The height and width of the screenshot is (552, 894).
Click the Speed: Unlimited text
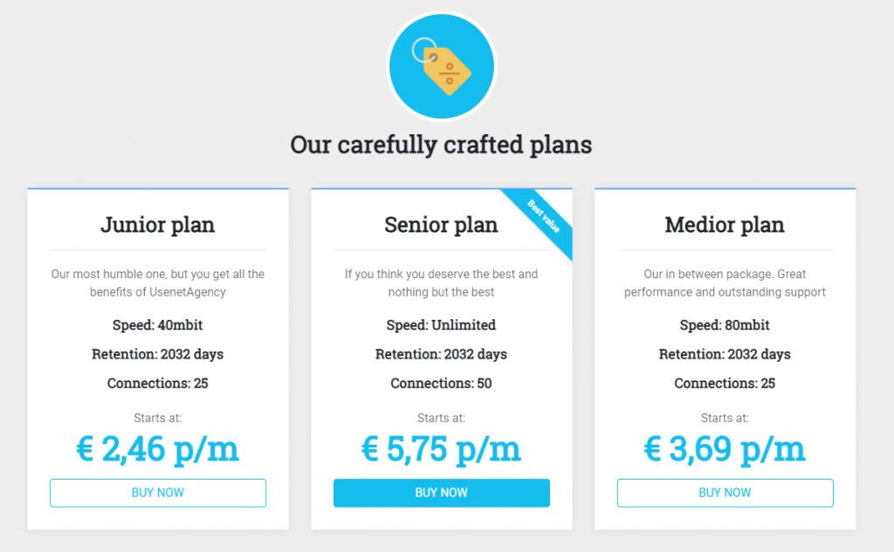tap(441, 325)
